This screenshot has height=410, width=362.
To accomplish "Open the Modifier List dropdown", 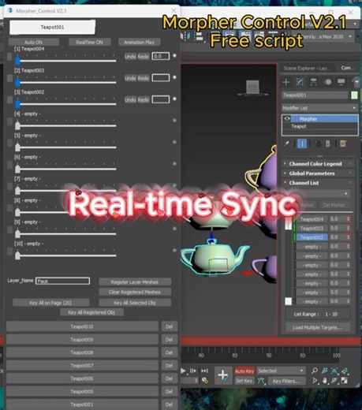I will pyautogui.click(x=320, y=108).
